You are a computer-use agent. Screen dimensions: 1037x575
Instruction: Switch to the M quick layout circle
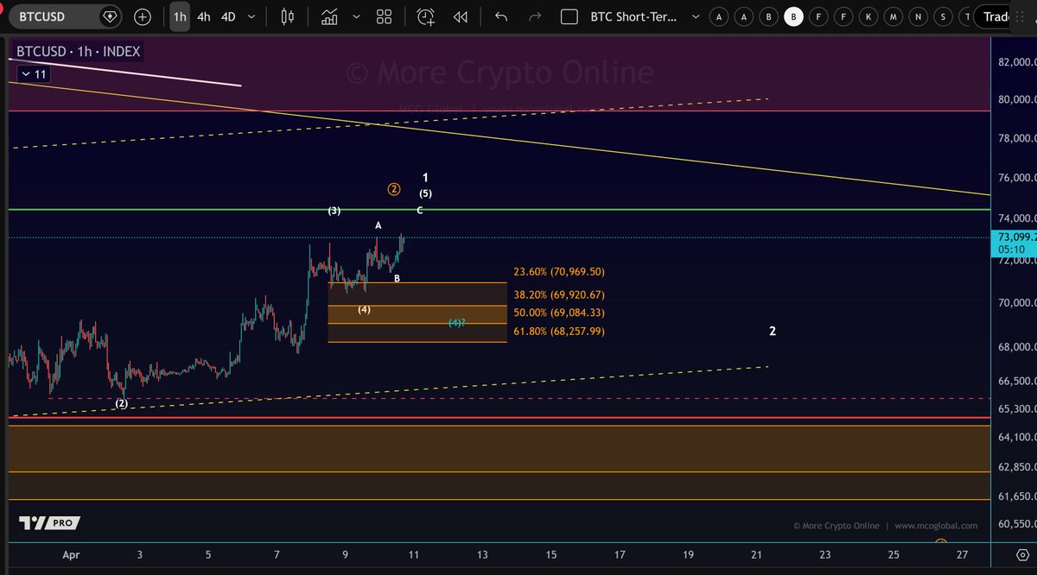point(894,16)
